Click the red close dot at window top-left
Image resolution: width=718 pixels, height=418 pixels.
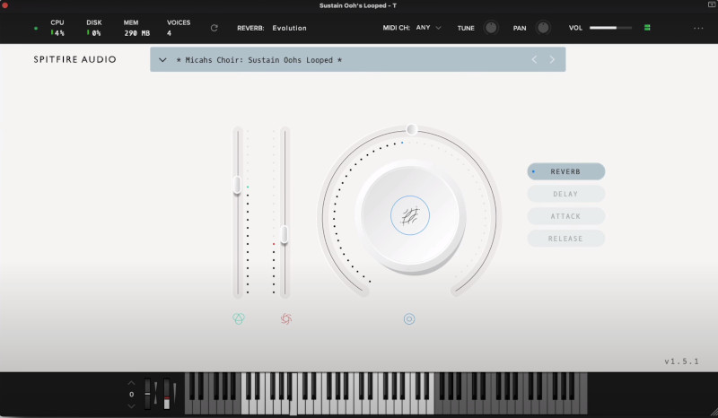coord(4,5)
